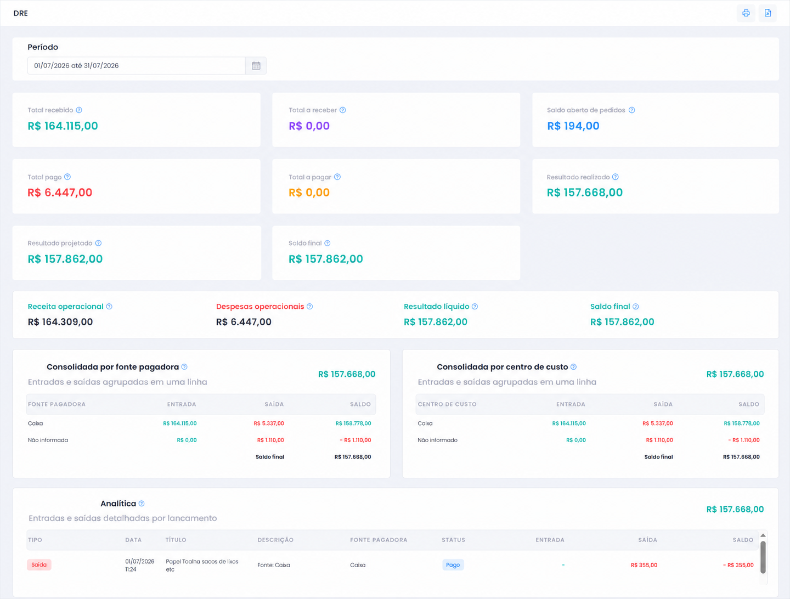Viewport: 790px width, 599px height.
Task: Click help icon beside Total pago
Action: tap(67, 177)
